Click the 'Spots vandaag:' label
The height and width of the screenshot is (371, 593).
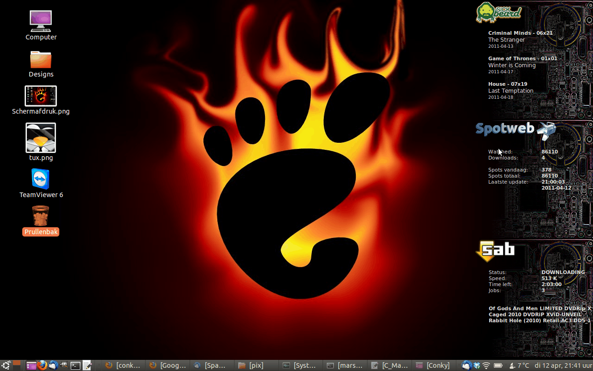coord(508,170)
